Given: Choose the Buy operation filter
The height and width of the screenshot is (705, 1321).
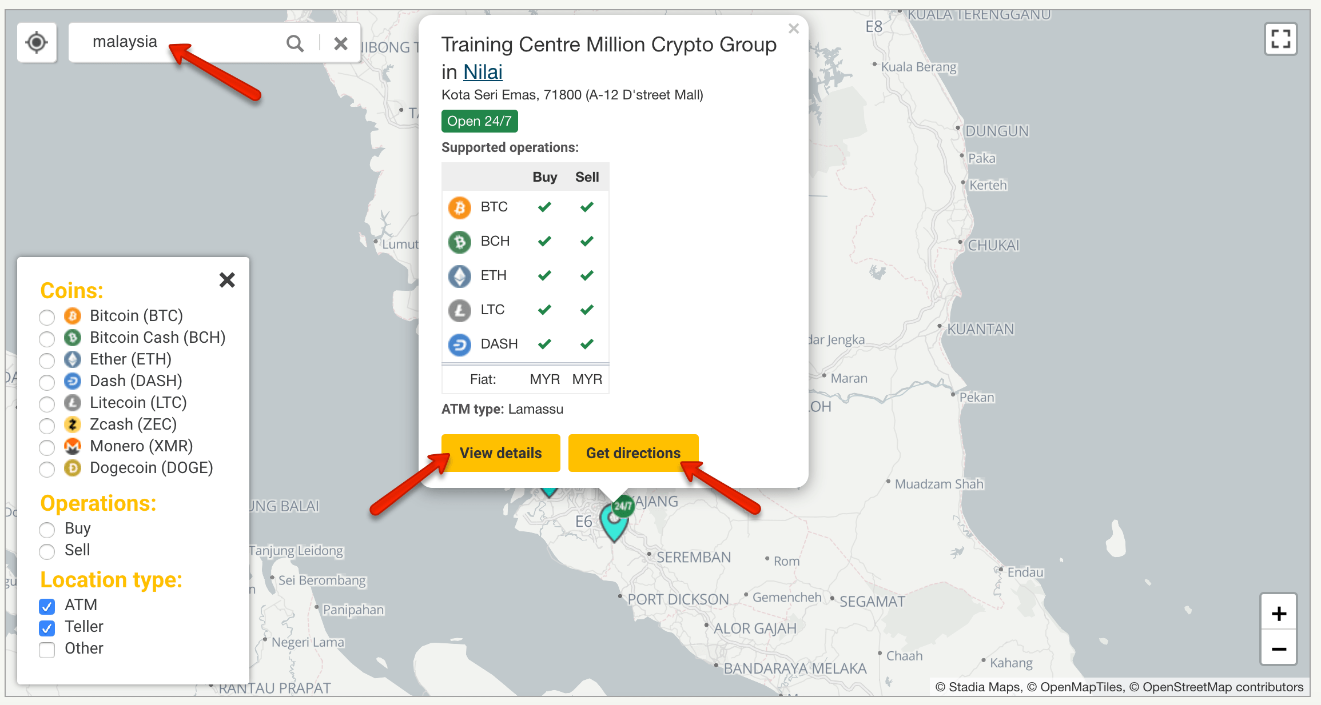Looking at the screenshot, I should click(47, 530).
